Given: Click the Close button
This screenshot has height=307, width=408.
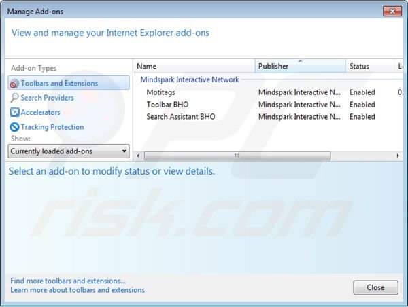Looking at the screenshot, I should pos(375,287).
